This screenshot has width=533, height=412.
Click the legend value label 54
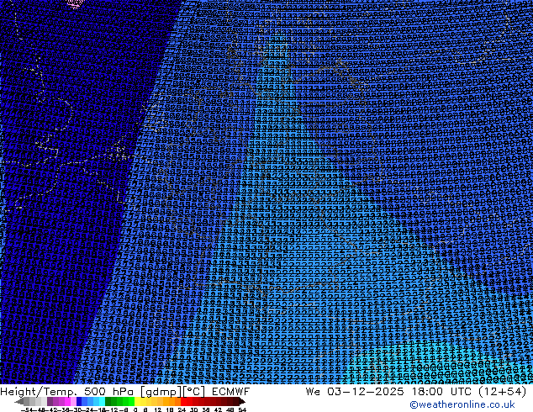tap(242, 409)
